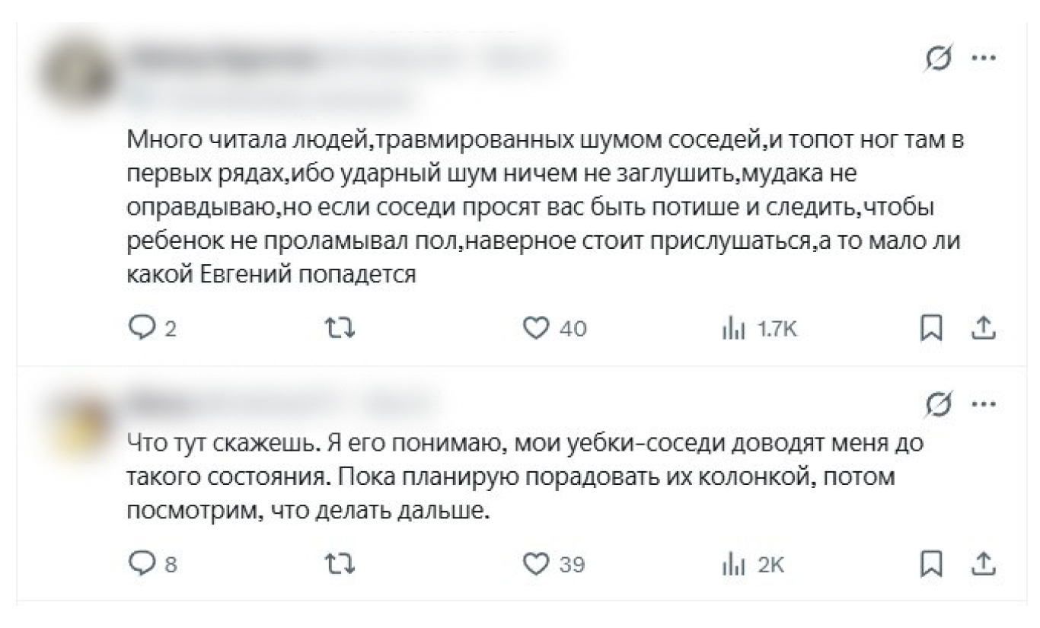The width and height of the screenshot is (1040, 628).
Task: Open three-dot menu on first post
Action: click(x=984, y=59)
